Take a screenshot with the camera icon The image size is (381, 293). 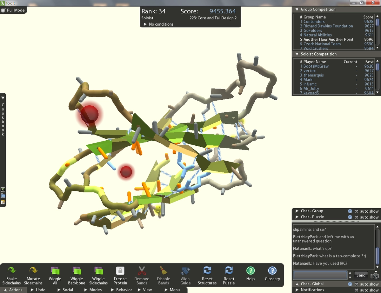(x=375, y=275)
